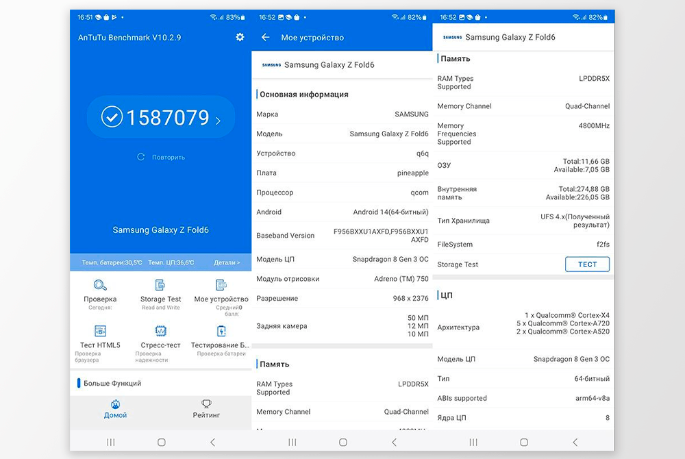
Task: Tap recents button on right phone screen
Action: click(x=473, y=443)
